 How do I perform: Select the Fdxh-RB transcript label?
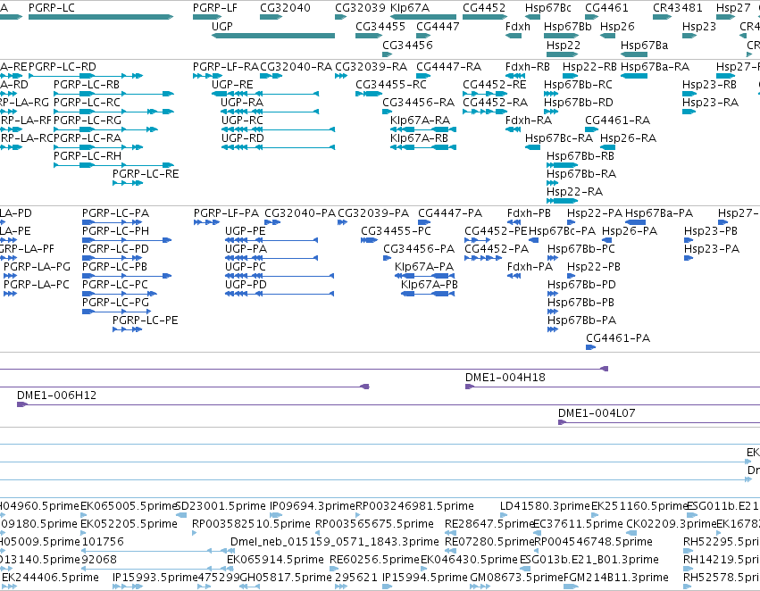pos(527,67)
